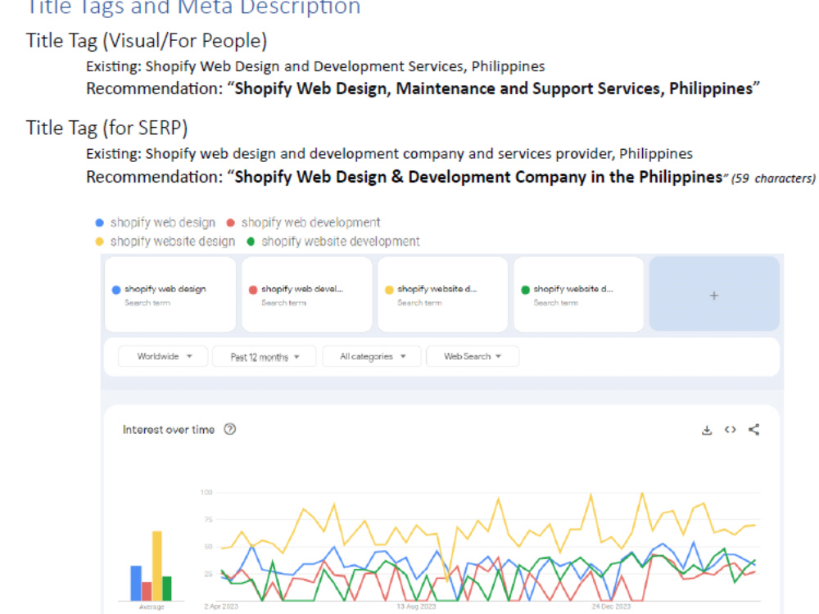Open the Past 12 months dropdown

[x=265, y=357]
